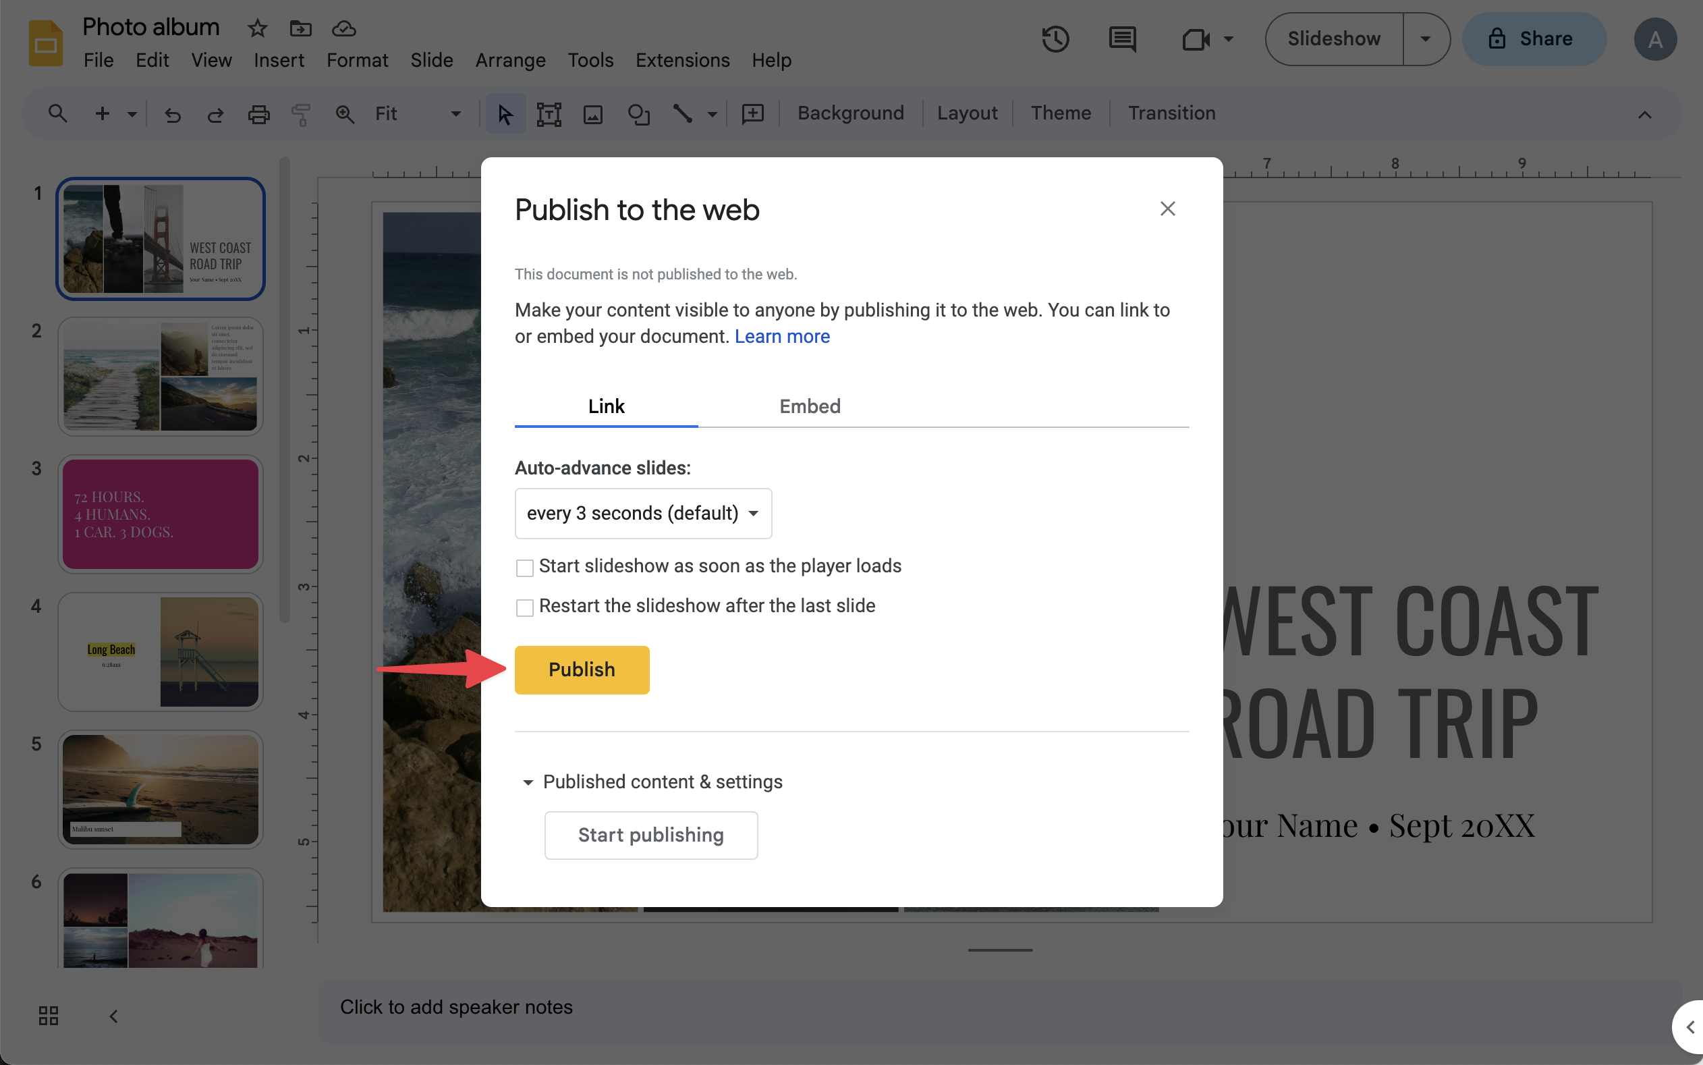The image size is (1703, 1065).
Task: Open the version history icon
Action: (x=1055, y=38)
